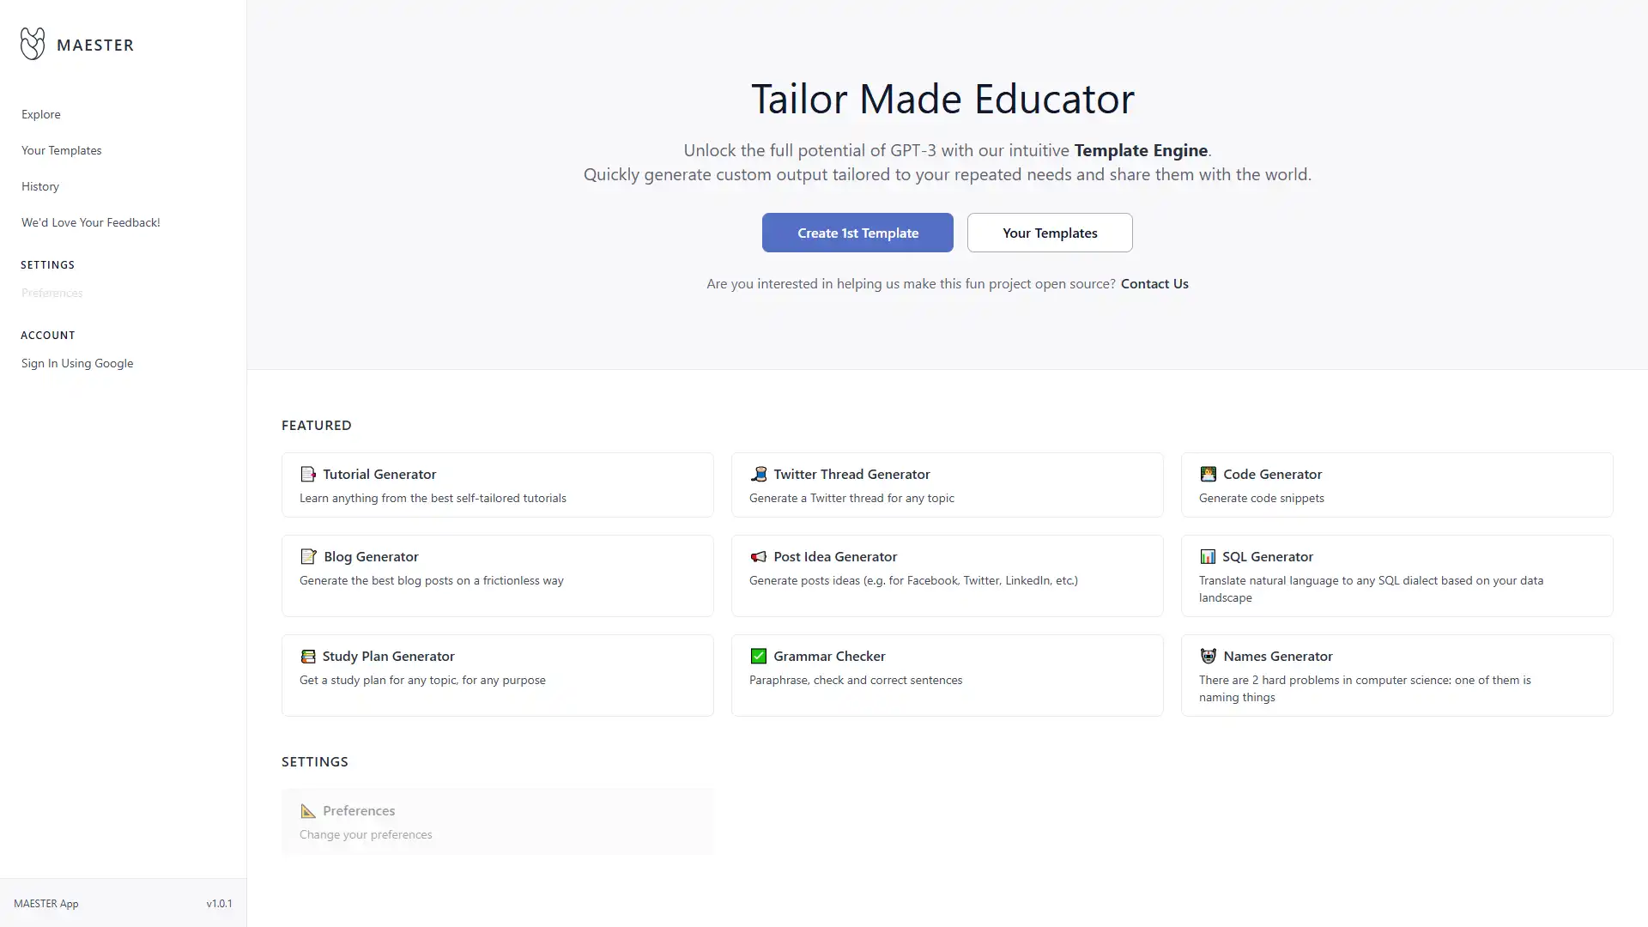Image resolution: width=1648 pixels, height=927 pixels.
Task: Open the Explore menu item
Action: [x=40, y=113]
